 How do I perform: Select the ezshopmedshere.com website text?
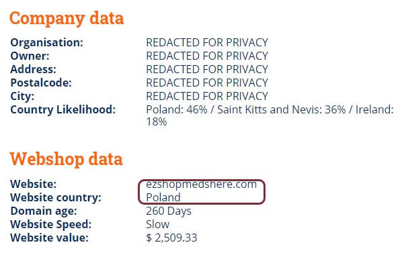click(201, 184)
